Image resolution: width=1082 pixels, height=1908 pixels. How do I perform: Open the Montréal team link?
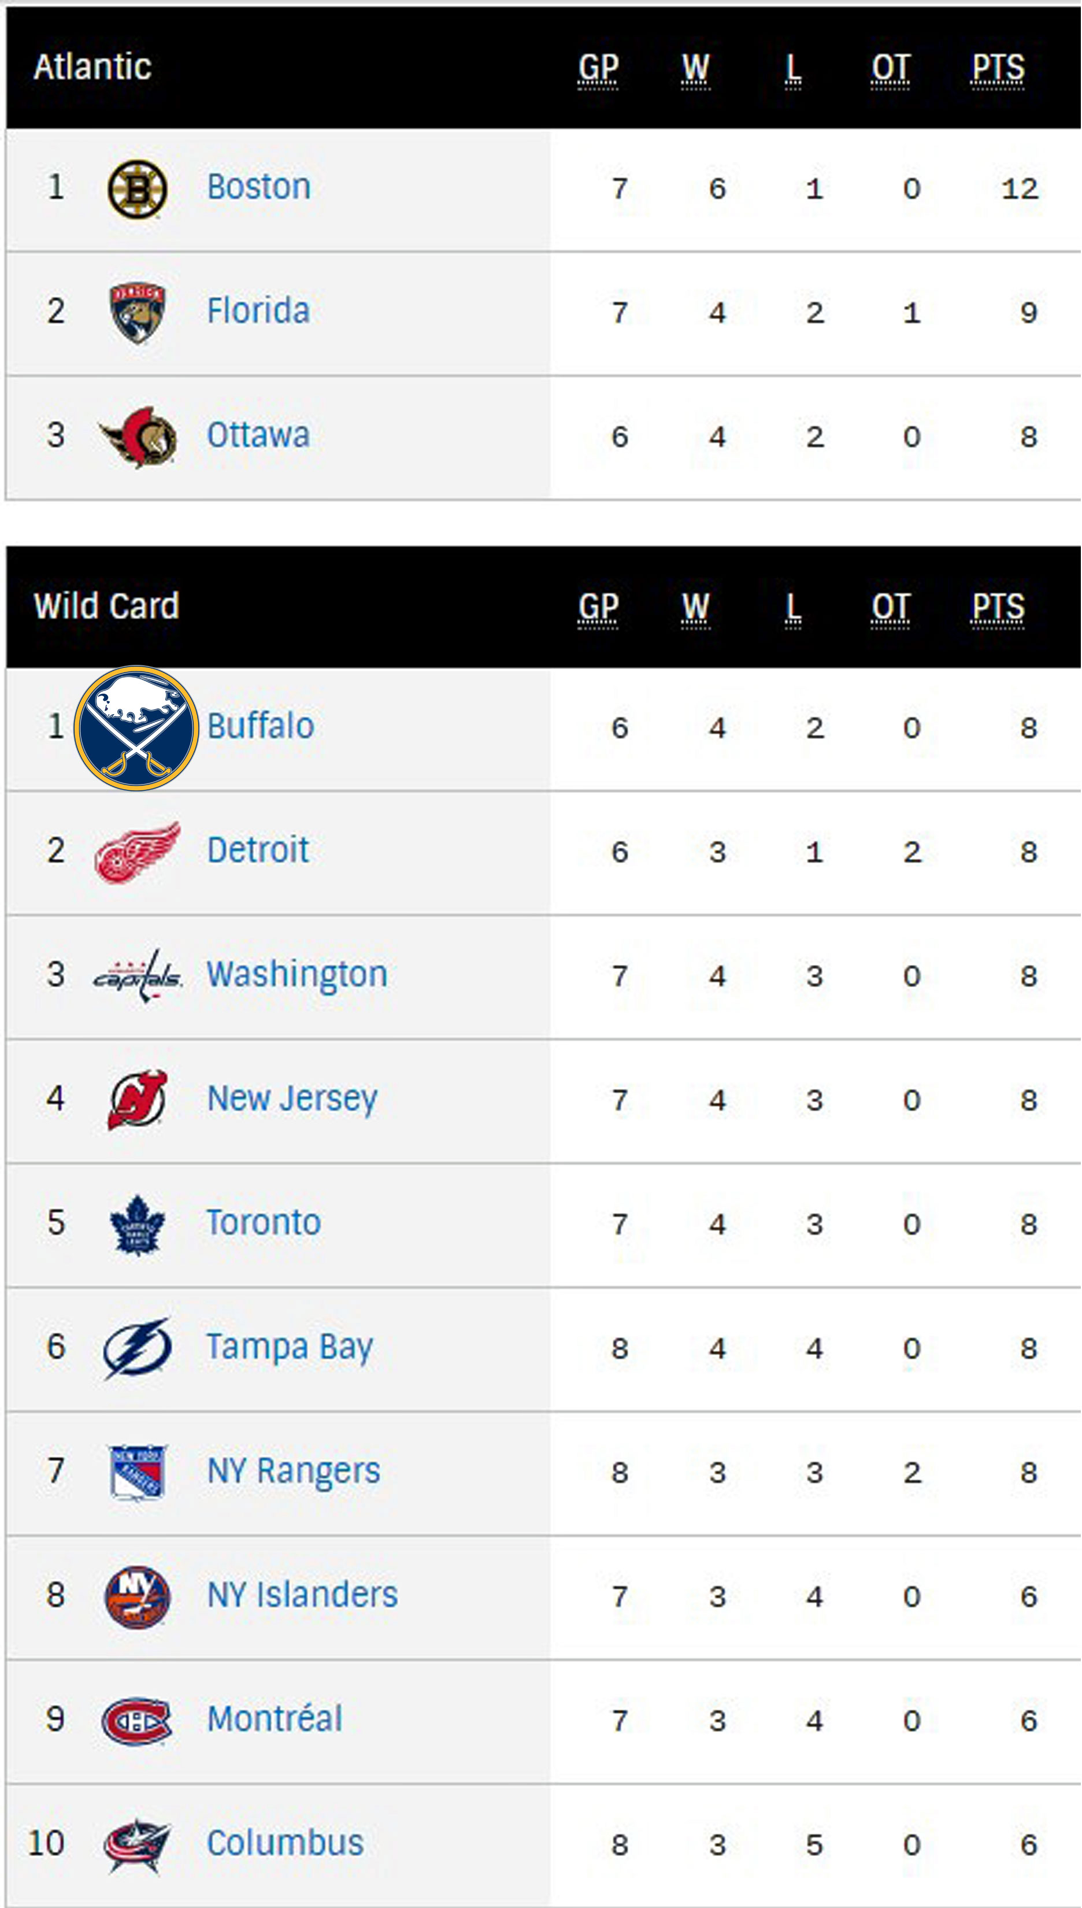click(274, 1719)
